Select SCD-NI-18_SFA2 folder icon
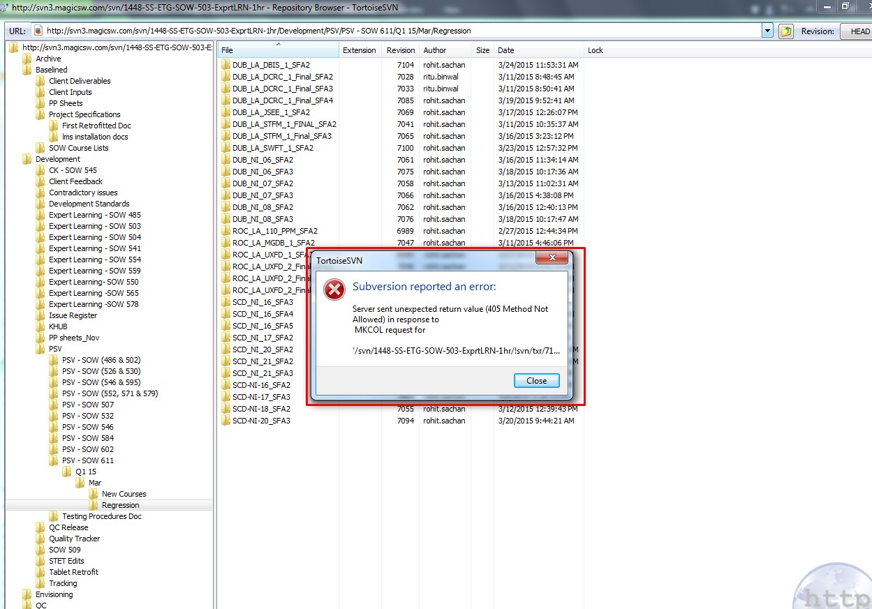Image resolution: width=872 pixels, height=609 pixels. 226,409
